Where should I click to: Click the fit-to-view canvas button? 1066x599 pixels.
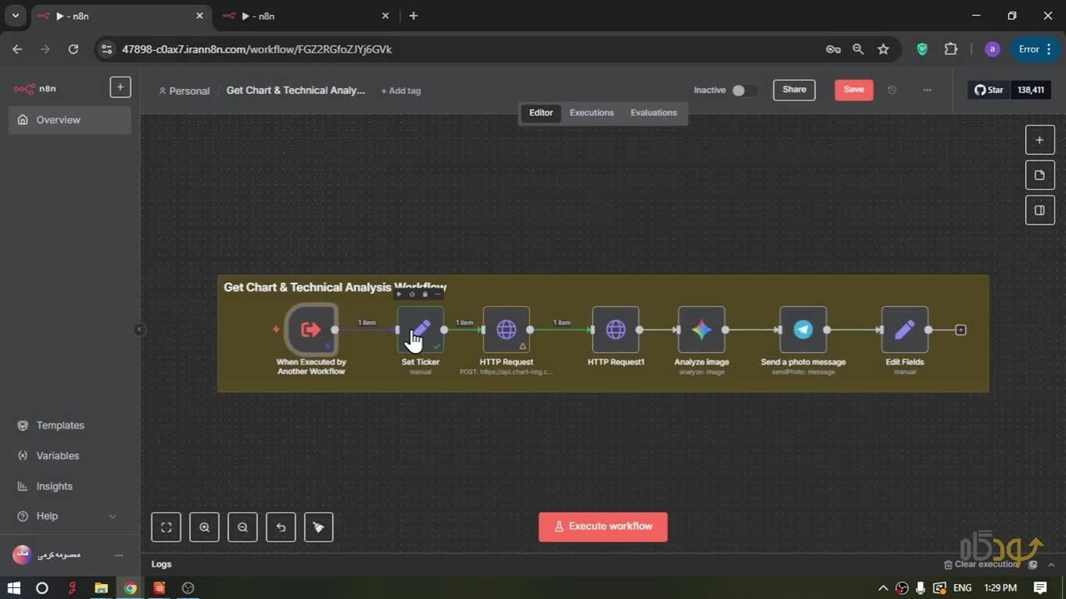coord(166,527)
